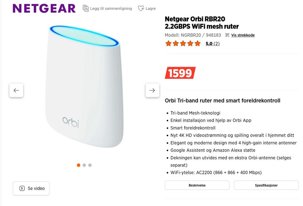Click the heart icon to save the product
Screen dimensions: 303x206
[x=141, y=8]
